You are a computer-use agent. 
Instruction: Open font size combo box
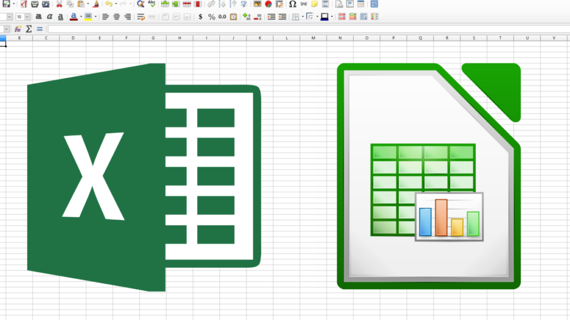tap(23, 17)
